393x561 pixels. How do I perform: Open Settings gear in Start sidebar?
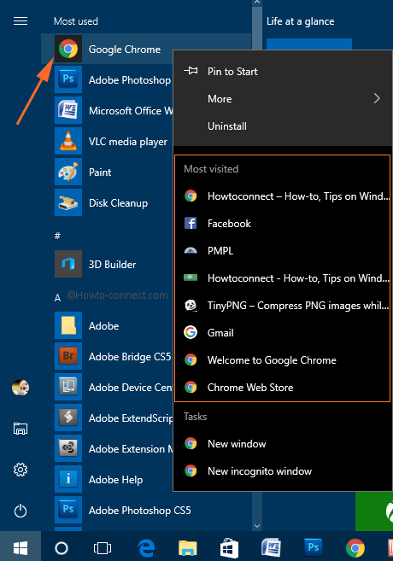21,470
